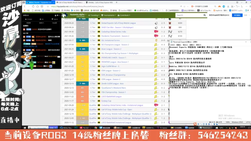Open the liquipedia alpha wiki dropdown
The image size is (251, 141).
[78, 15]
